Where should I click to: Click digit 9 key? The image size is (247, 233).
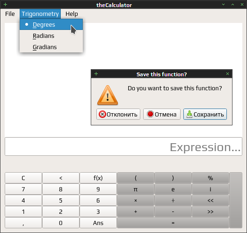tap(98, 189)
